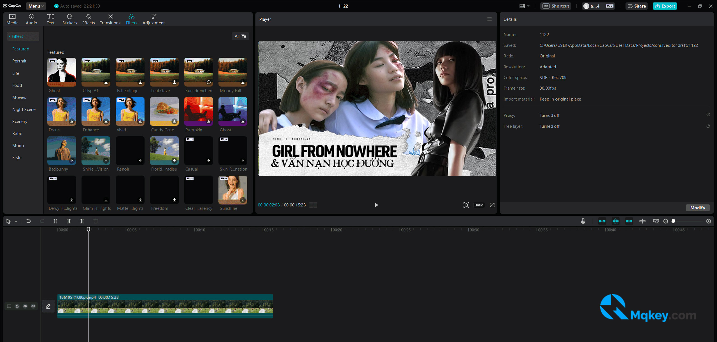Zoom in the timeline with plus icon
This screenshot has width=717, height=342.
click(709, 221)
